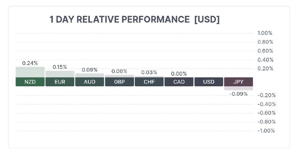Click the NZD currency label
Image resolution: width=302 pixels, height=156 pixels.
pos(30,82)
